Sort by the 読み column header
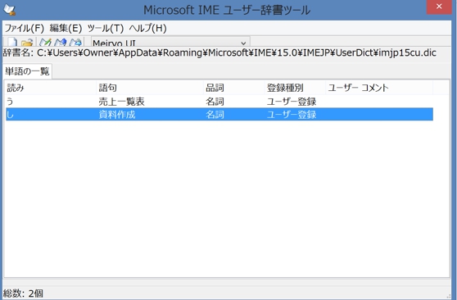This screenshot has width=457, height=300. coord(51,88)
